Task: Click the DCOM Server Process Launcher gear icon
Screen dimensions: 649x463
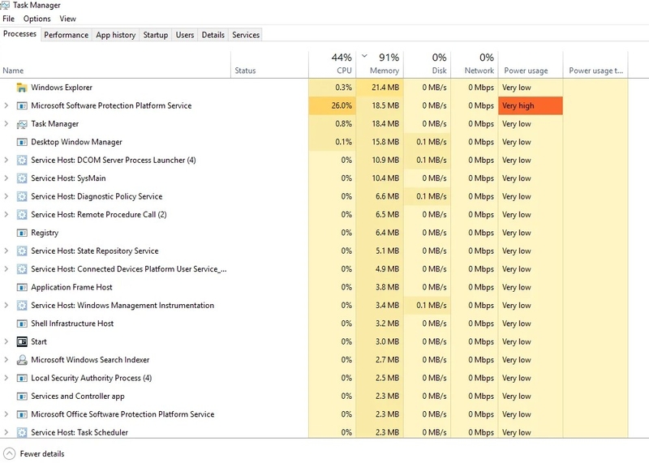Action: (x=22, y=161)
